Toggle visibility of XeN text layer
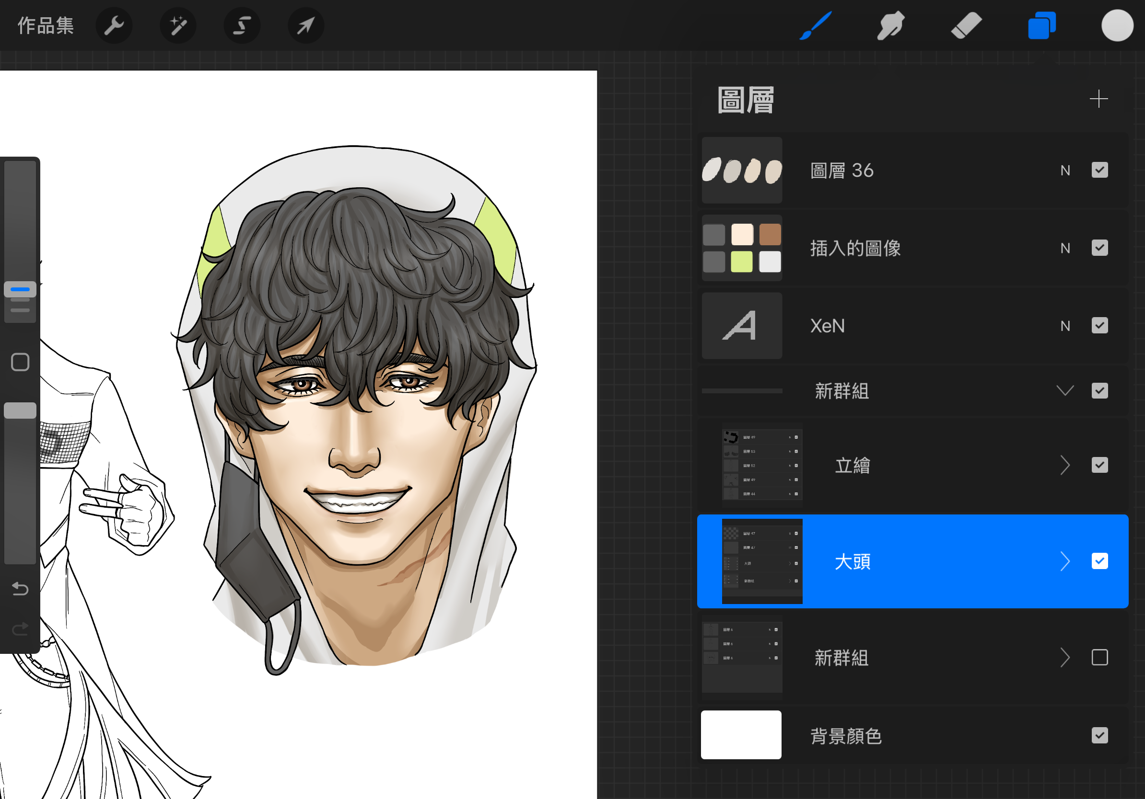Screen dimensions: 1145x799 [x=1099, y=326]
